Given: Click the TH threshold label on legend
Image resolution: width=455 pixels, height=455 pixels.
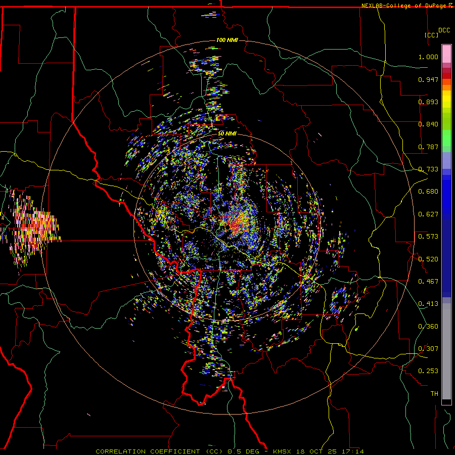Looking at the screenshot, I should (x=434, y=394).
